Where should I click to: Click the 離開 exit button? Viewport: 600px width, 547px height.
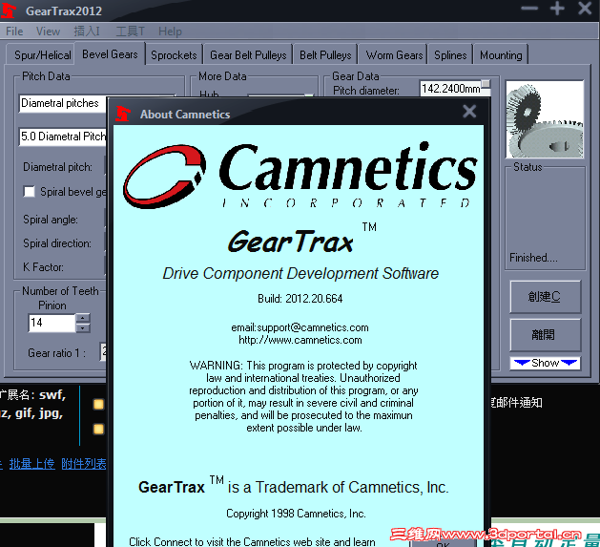pyautogui.click(x=545, y=335)
